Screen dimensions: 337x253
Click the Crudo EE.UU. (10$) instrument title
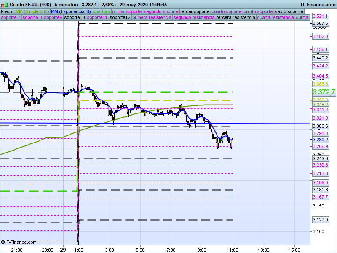(x=30, y=5)
